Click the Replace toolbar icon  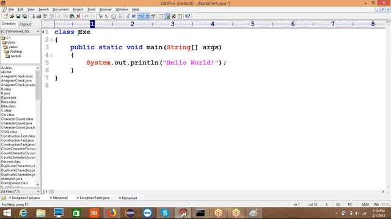107,16
